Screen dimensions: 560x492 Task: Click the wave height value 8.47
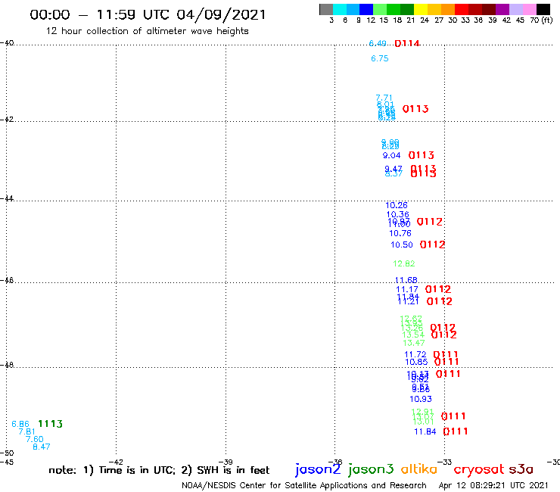tap(42, 447)
